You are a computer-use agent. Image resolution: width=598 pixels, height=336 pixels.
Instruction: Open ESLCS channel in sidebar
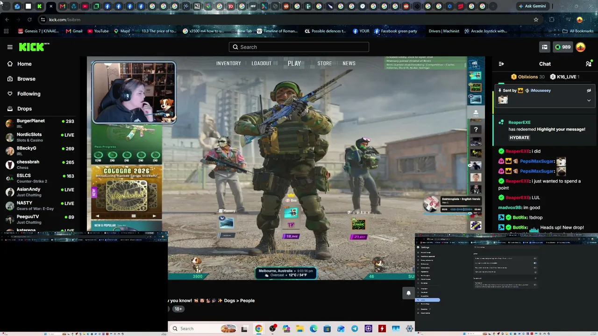tap(40, 178)
